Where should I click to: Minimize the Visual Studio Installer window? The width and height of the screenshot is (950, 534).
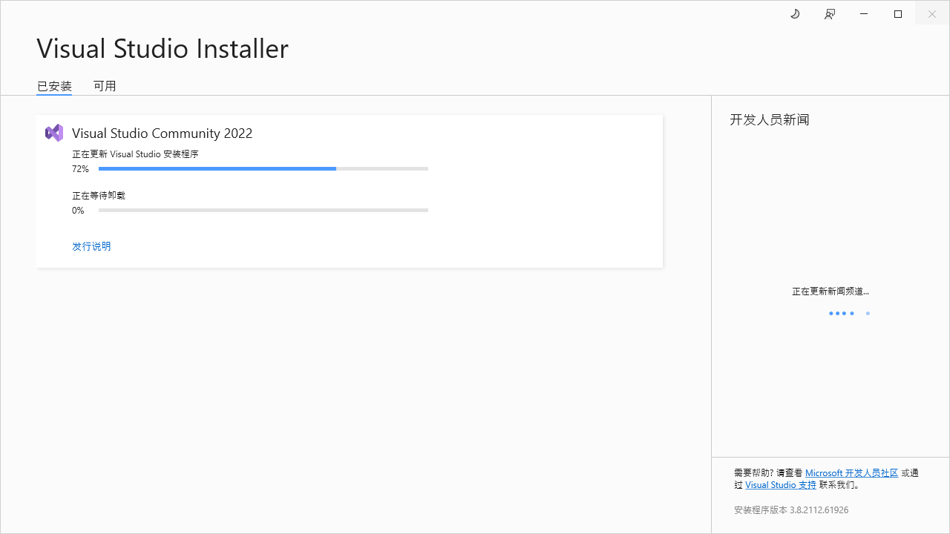pos(864,14)
